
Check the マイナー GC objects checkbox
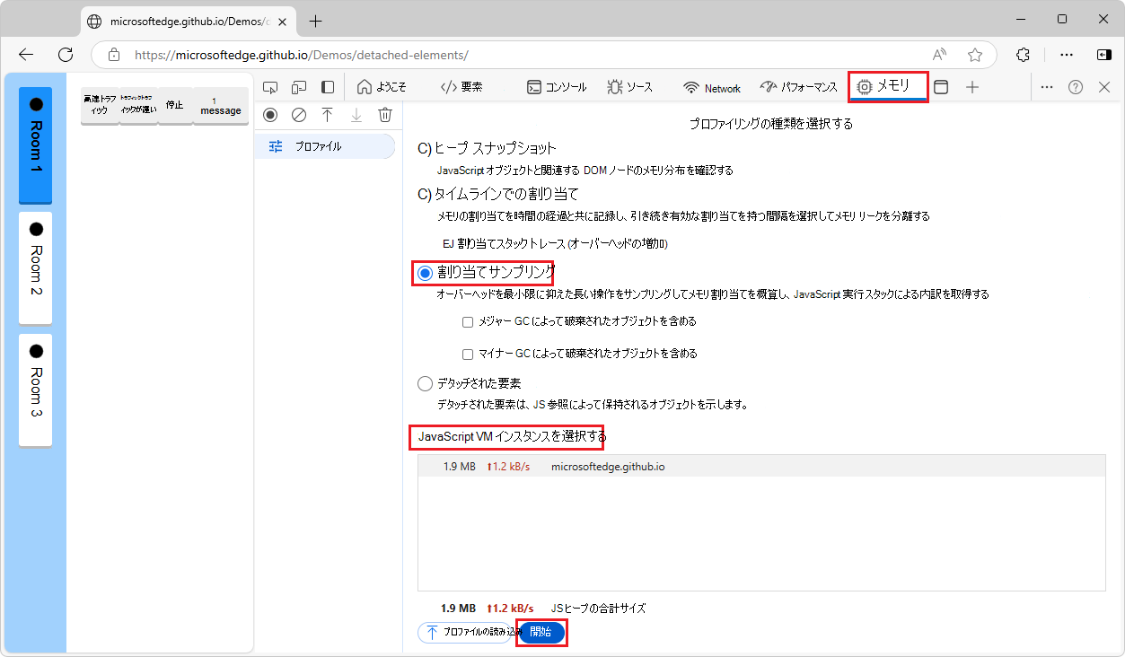tap(468, 353)
